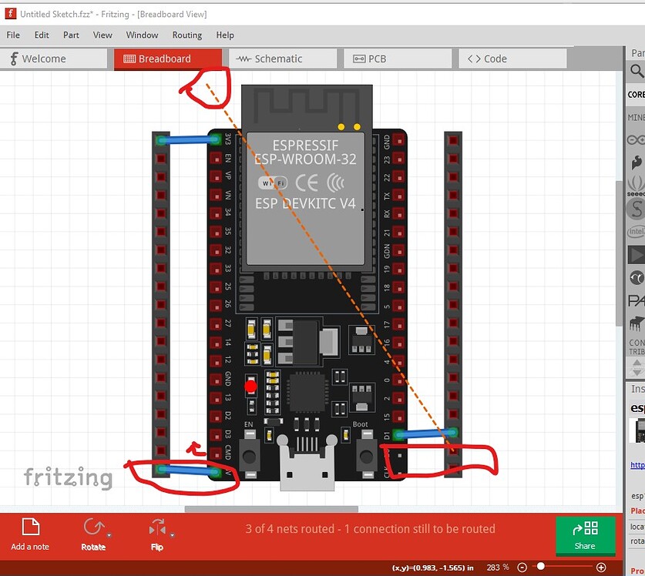
Task: Select the Arduino parts bin icon
Action: 637,139
